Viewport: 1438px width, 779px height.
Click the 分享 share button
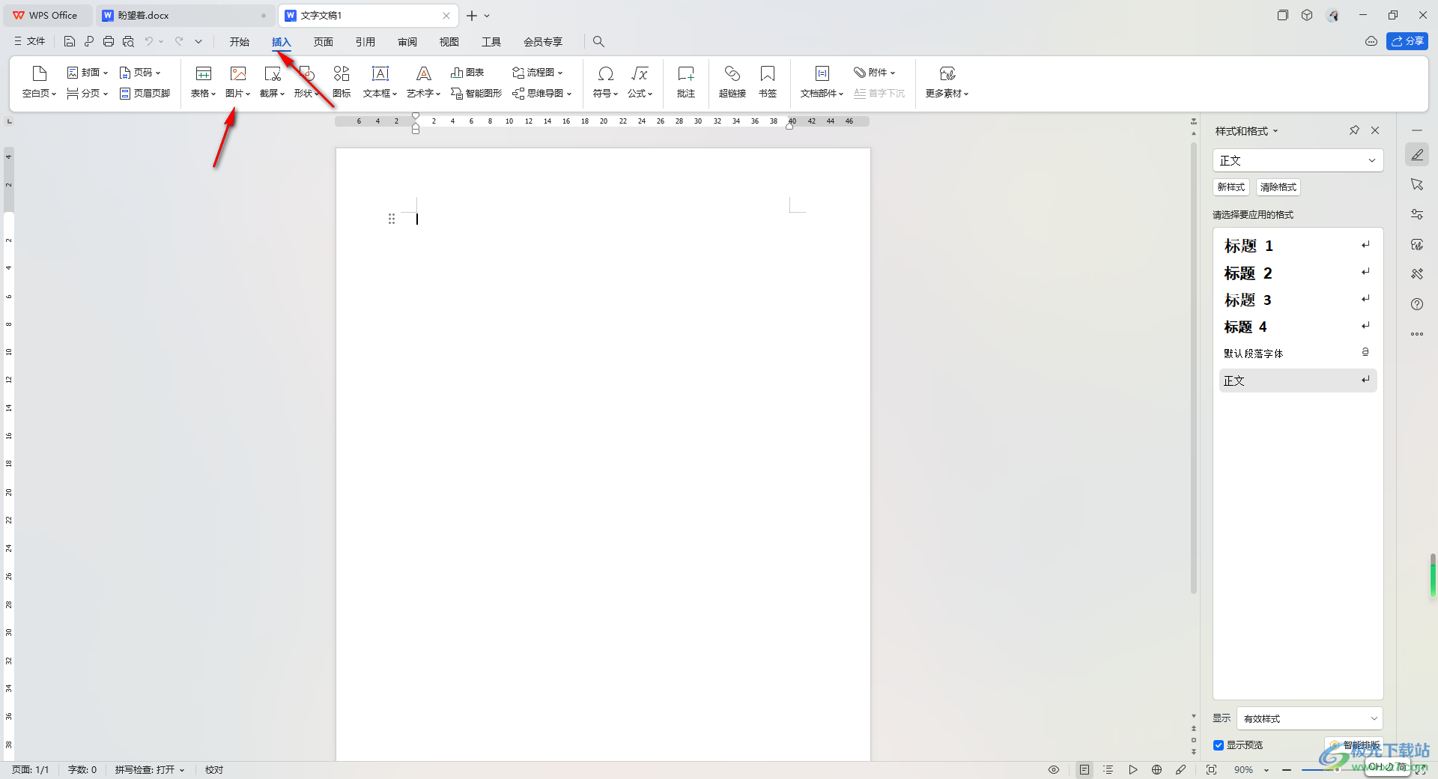1407,41
